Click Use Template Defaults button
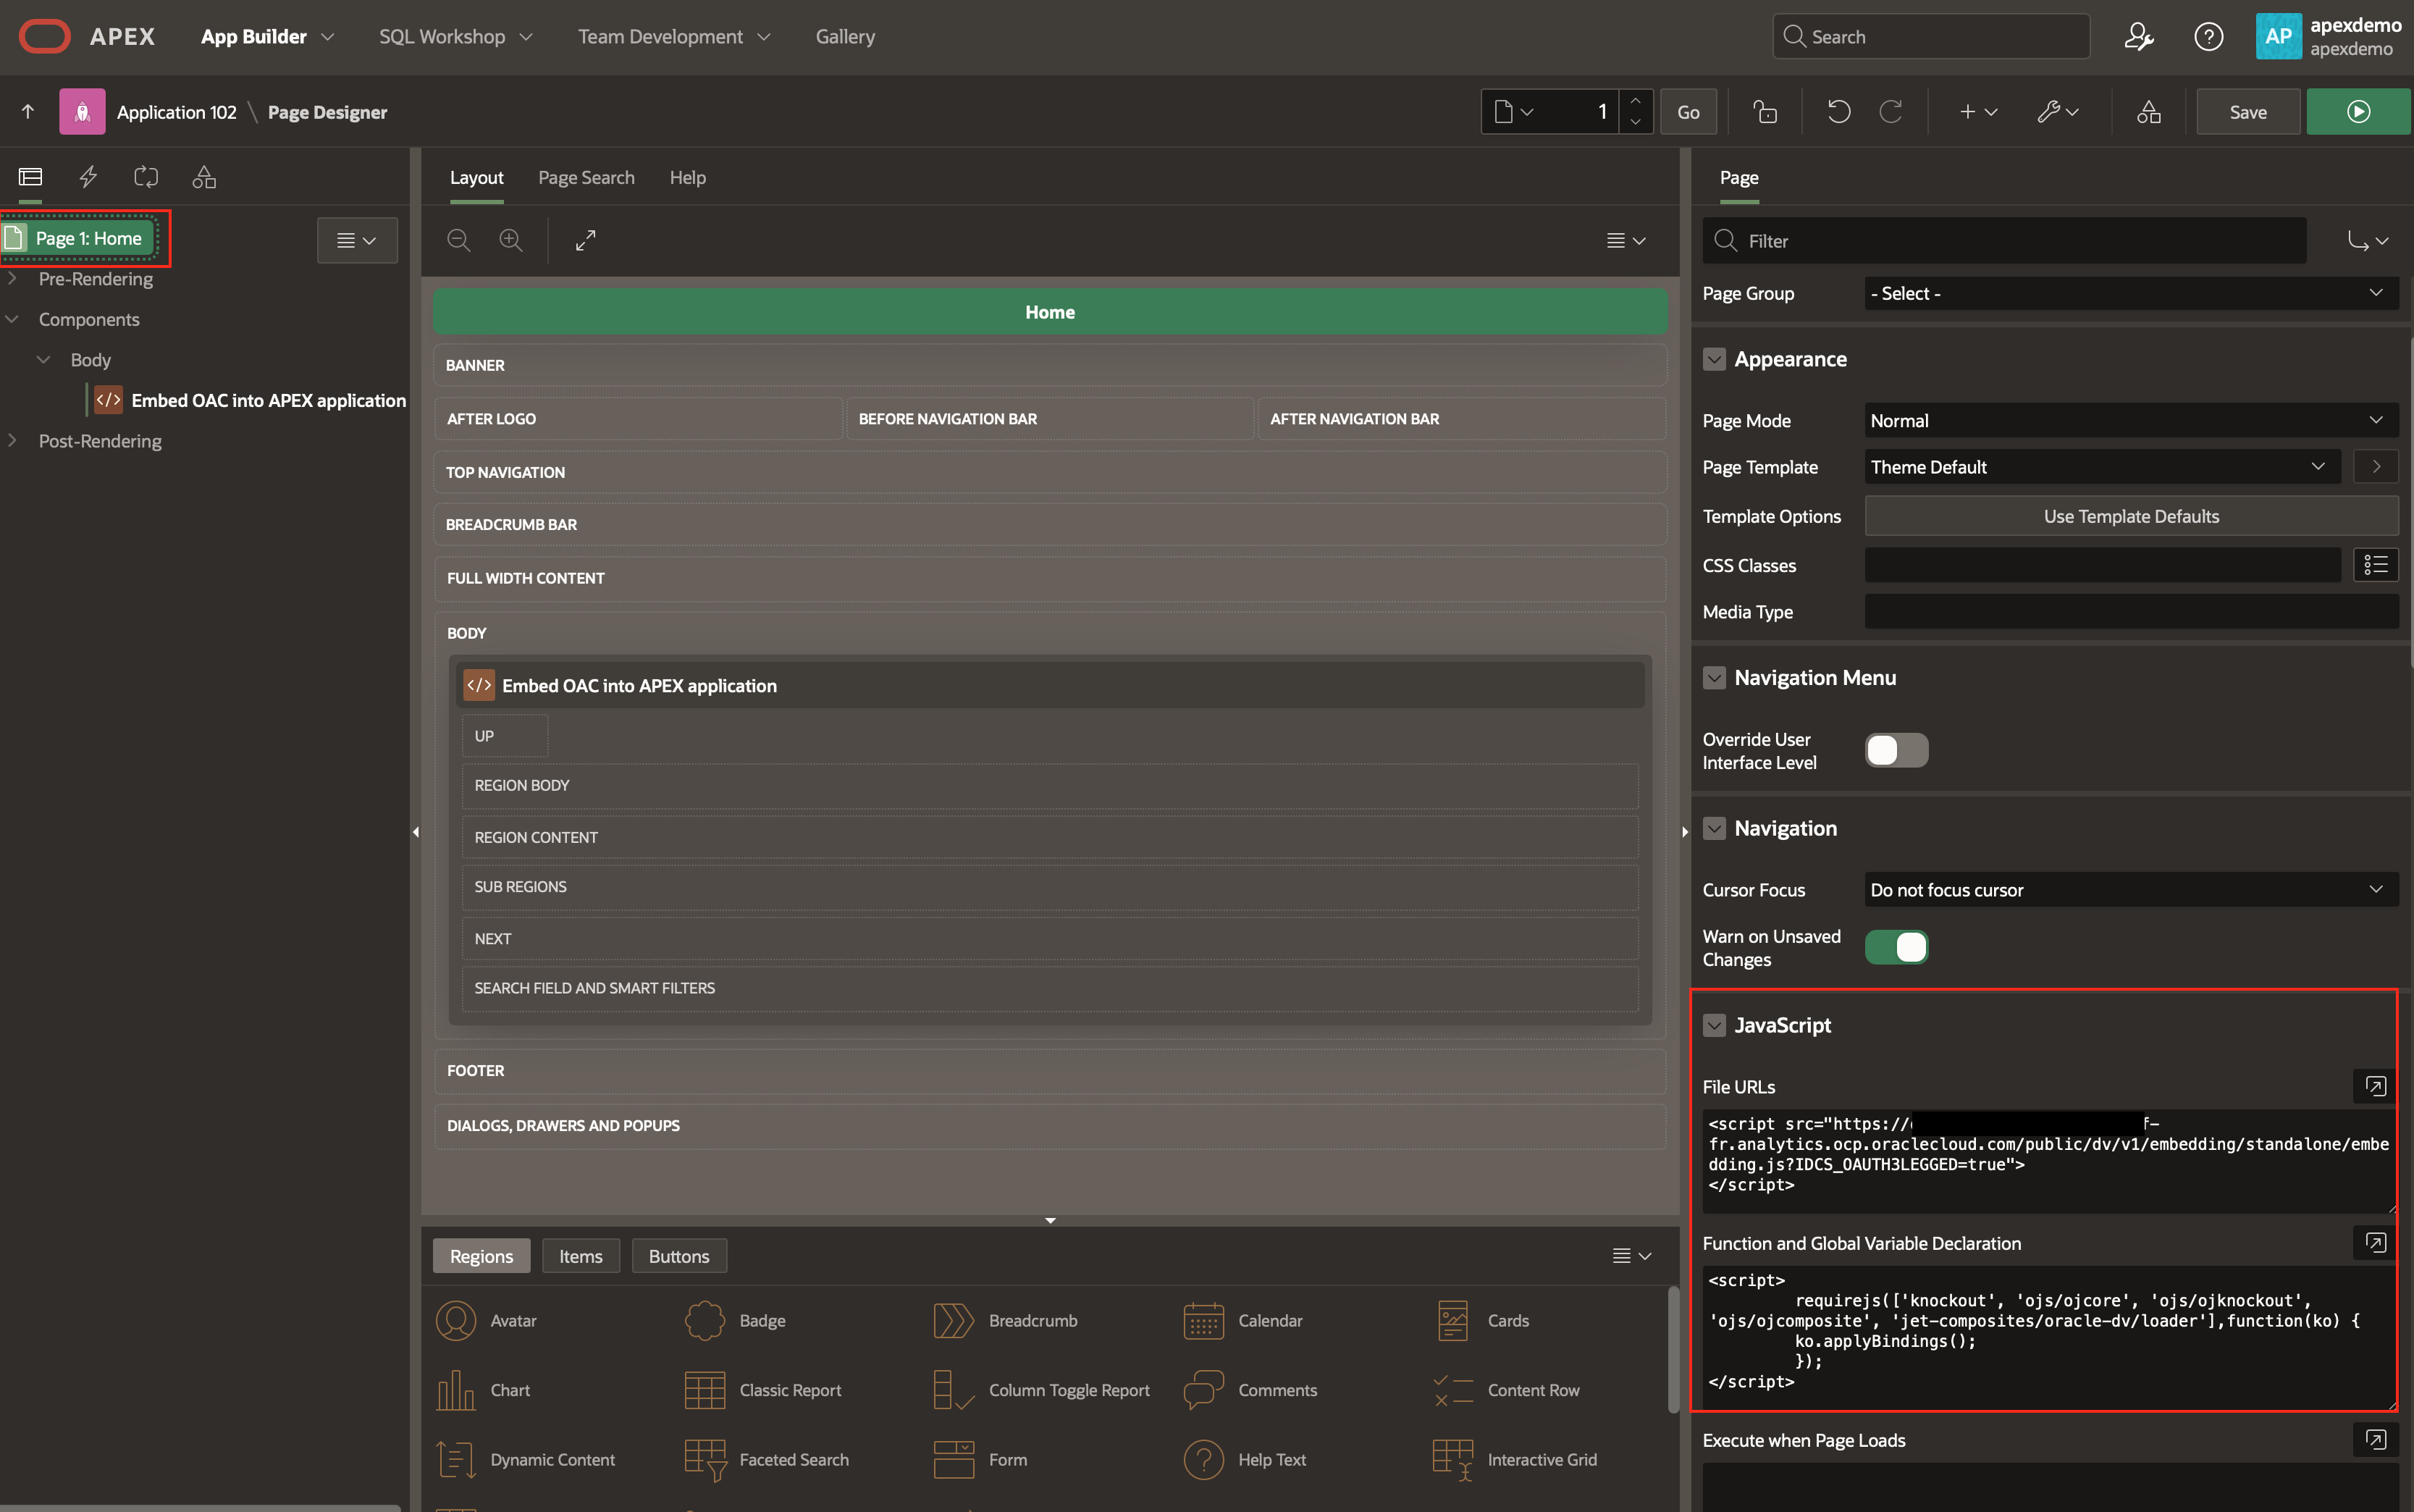Image resolution: width=2414 pixels, height=1512 pixels. click(2131, 516)
